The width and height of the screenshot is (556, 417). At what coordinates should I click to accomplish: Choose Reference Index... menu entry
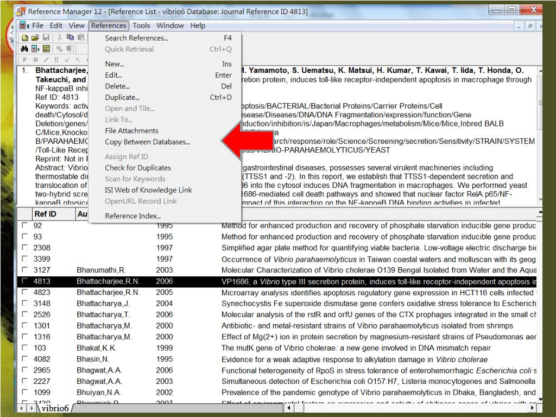(x=165, y=216)
